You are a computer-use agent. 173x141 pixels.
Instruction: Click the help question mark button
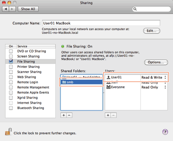pos(165,132)
